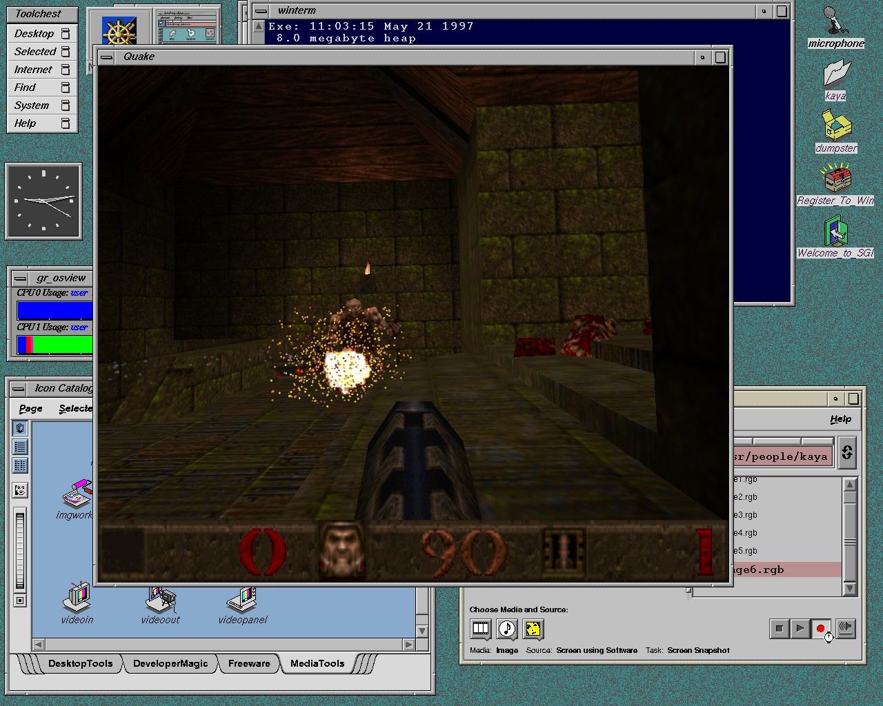Select the file ending in e3.rgb
This screenshot has width=883, height=706.
[x=745, y=515]
